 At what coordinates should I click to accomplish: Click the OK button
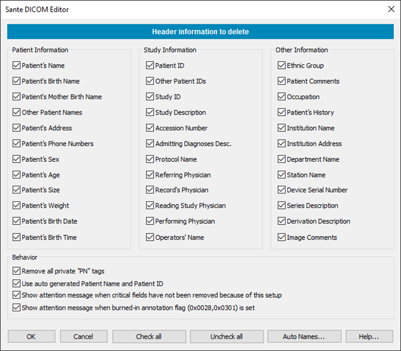point(31,336)
